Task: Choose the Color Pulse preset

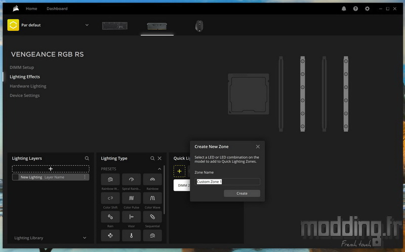Action: point(132,198)
